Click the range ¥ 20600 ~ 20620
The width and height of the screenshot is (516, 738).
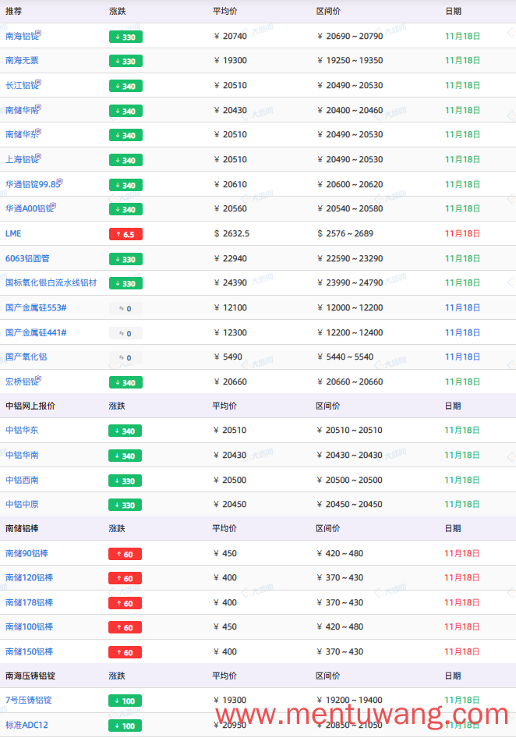[350, 184]
